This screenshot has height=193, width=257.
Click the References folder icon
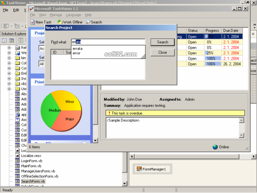[17, 47]
